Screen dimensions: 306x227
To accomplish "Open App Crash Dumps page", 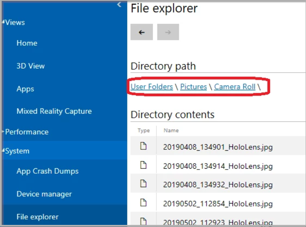I will coord(47,171).
